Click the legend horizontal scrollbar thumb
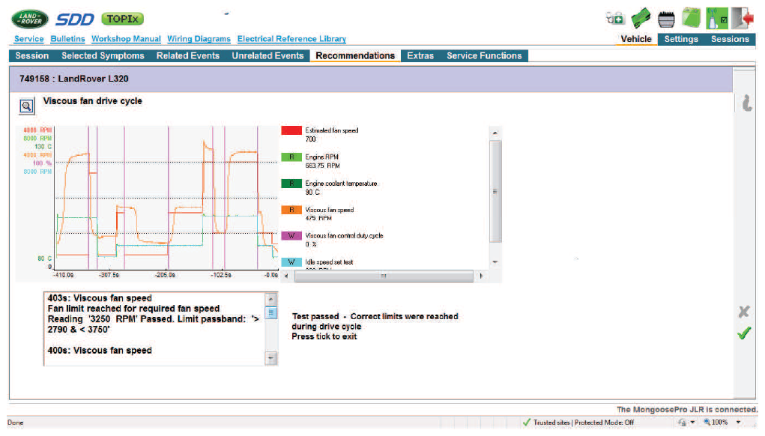 [x=384, y=276]
